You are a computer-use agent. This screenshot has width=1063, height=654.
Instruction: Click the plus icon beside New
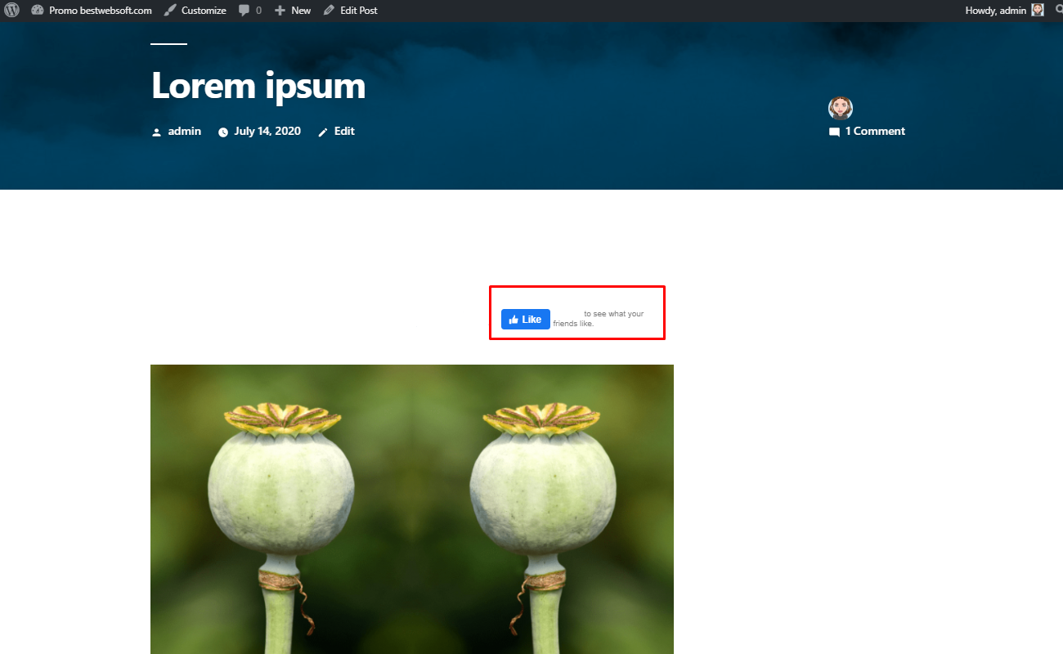(x=280, y=11)
